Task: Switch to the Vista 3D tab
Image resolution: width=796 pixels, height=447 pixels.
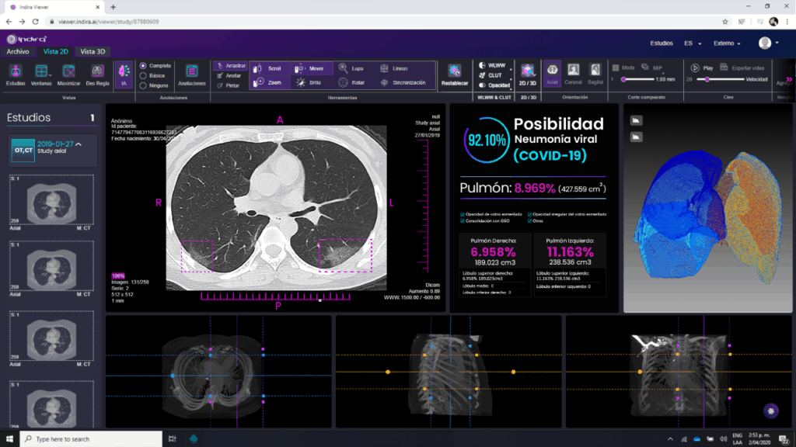Action: click(x=92, y=51)
